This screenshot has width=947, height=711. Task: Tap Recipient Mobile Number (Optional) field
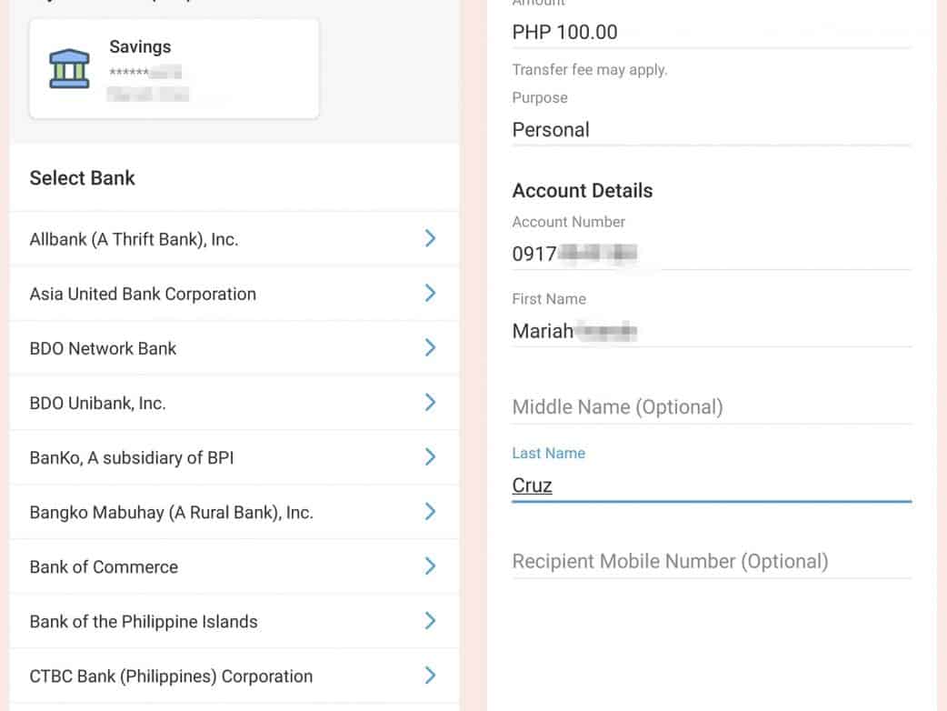click(x=711, y=562)
